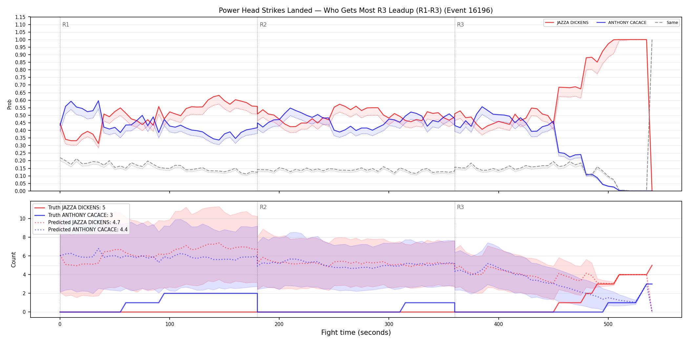Click the 0.25 tick on the Prob axis
689x344 pixels.
point(20,153)
